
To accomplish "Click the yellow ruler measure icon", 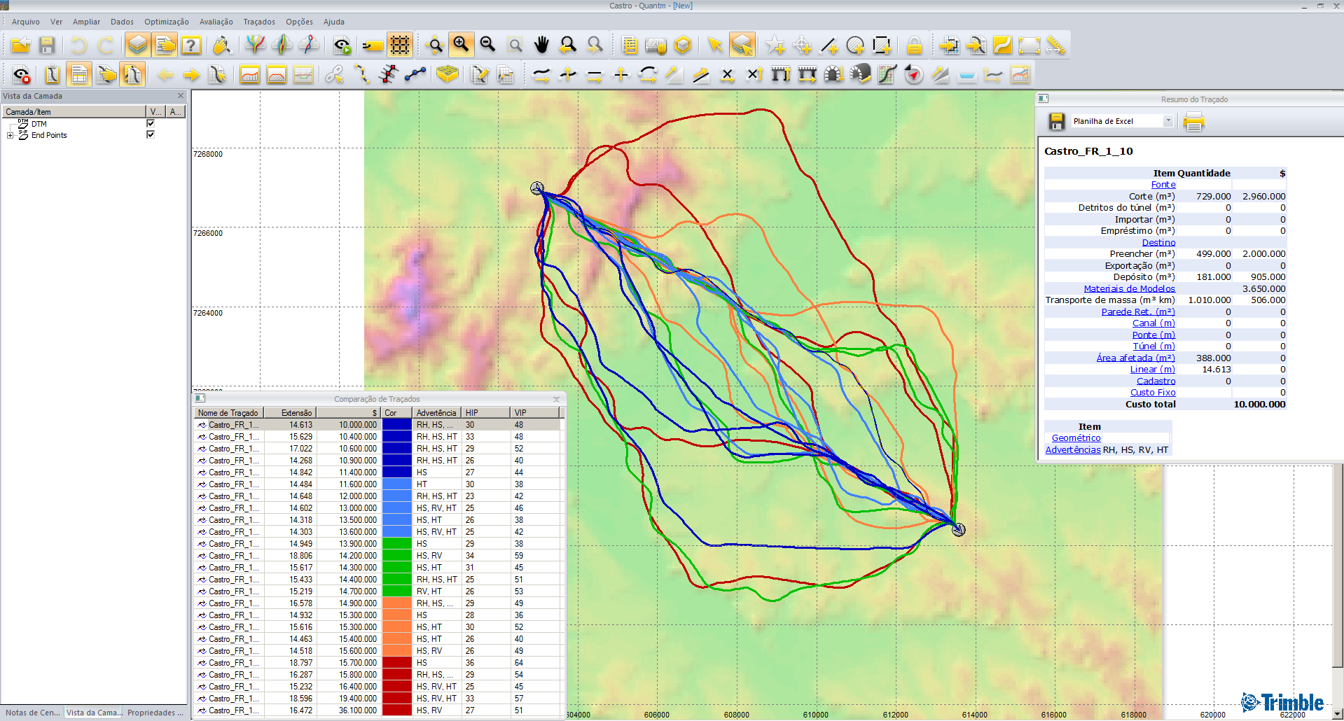I will 1055,45.
